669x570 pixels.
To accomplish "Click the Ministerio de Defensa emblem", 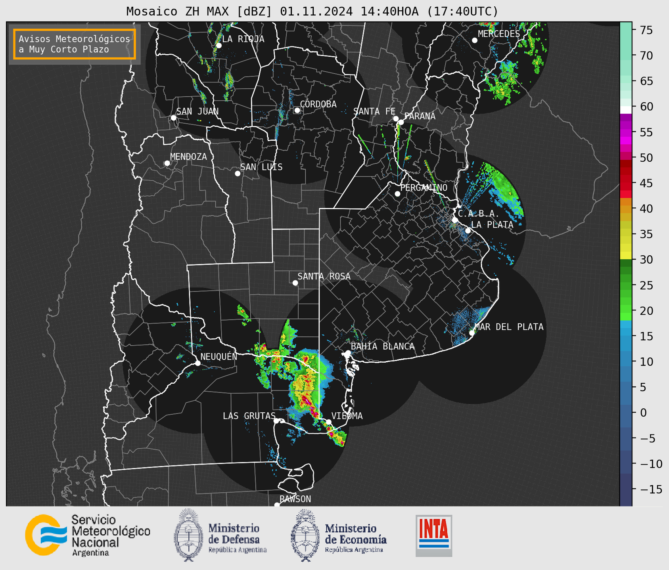I will click(188, 535).
